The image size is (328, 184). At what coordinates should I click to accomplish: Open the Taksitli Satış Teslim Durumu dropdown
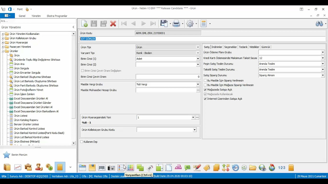click(x=323, y=70)
